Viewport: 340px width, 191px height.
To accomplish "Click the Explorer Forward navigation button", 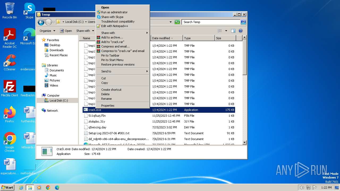I will click(x=48, y=22).
